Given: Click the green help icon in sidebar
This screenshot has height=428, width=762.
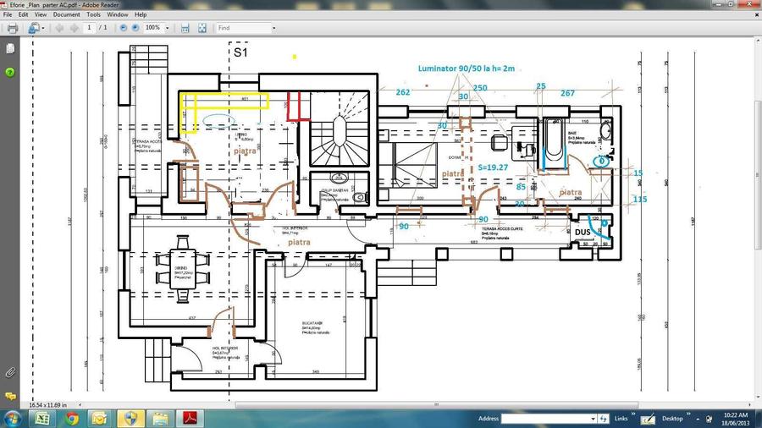Looking at the screenshot, I should pyautogui.click(x=10, y=73).
